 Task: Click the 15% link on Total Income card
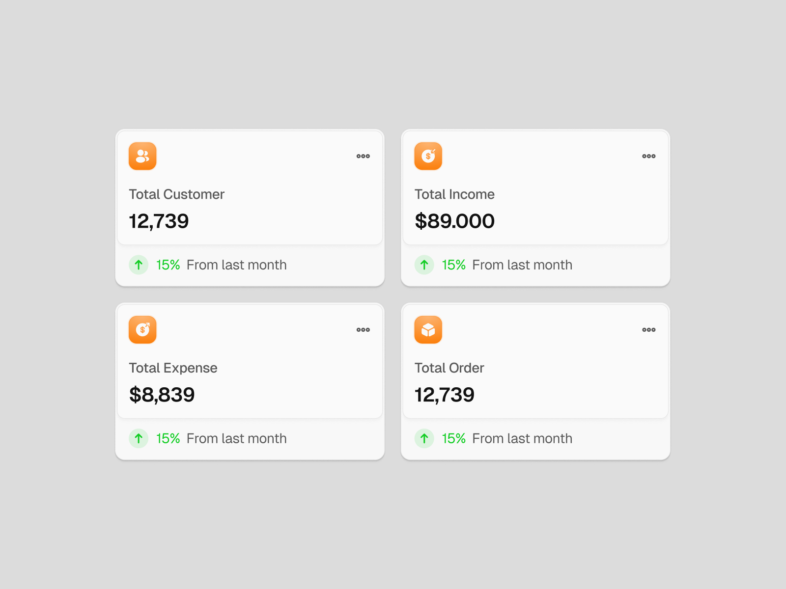pyautogui.click(x=453, y=265)
